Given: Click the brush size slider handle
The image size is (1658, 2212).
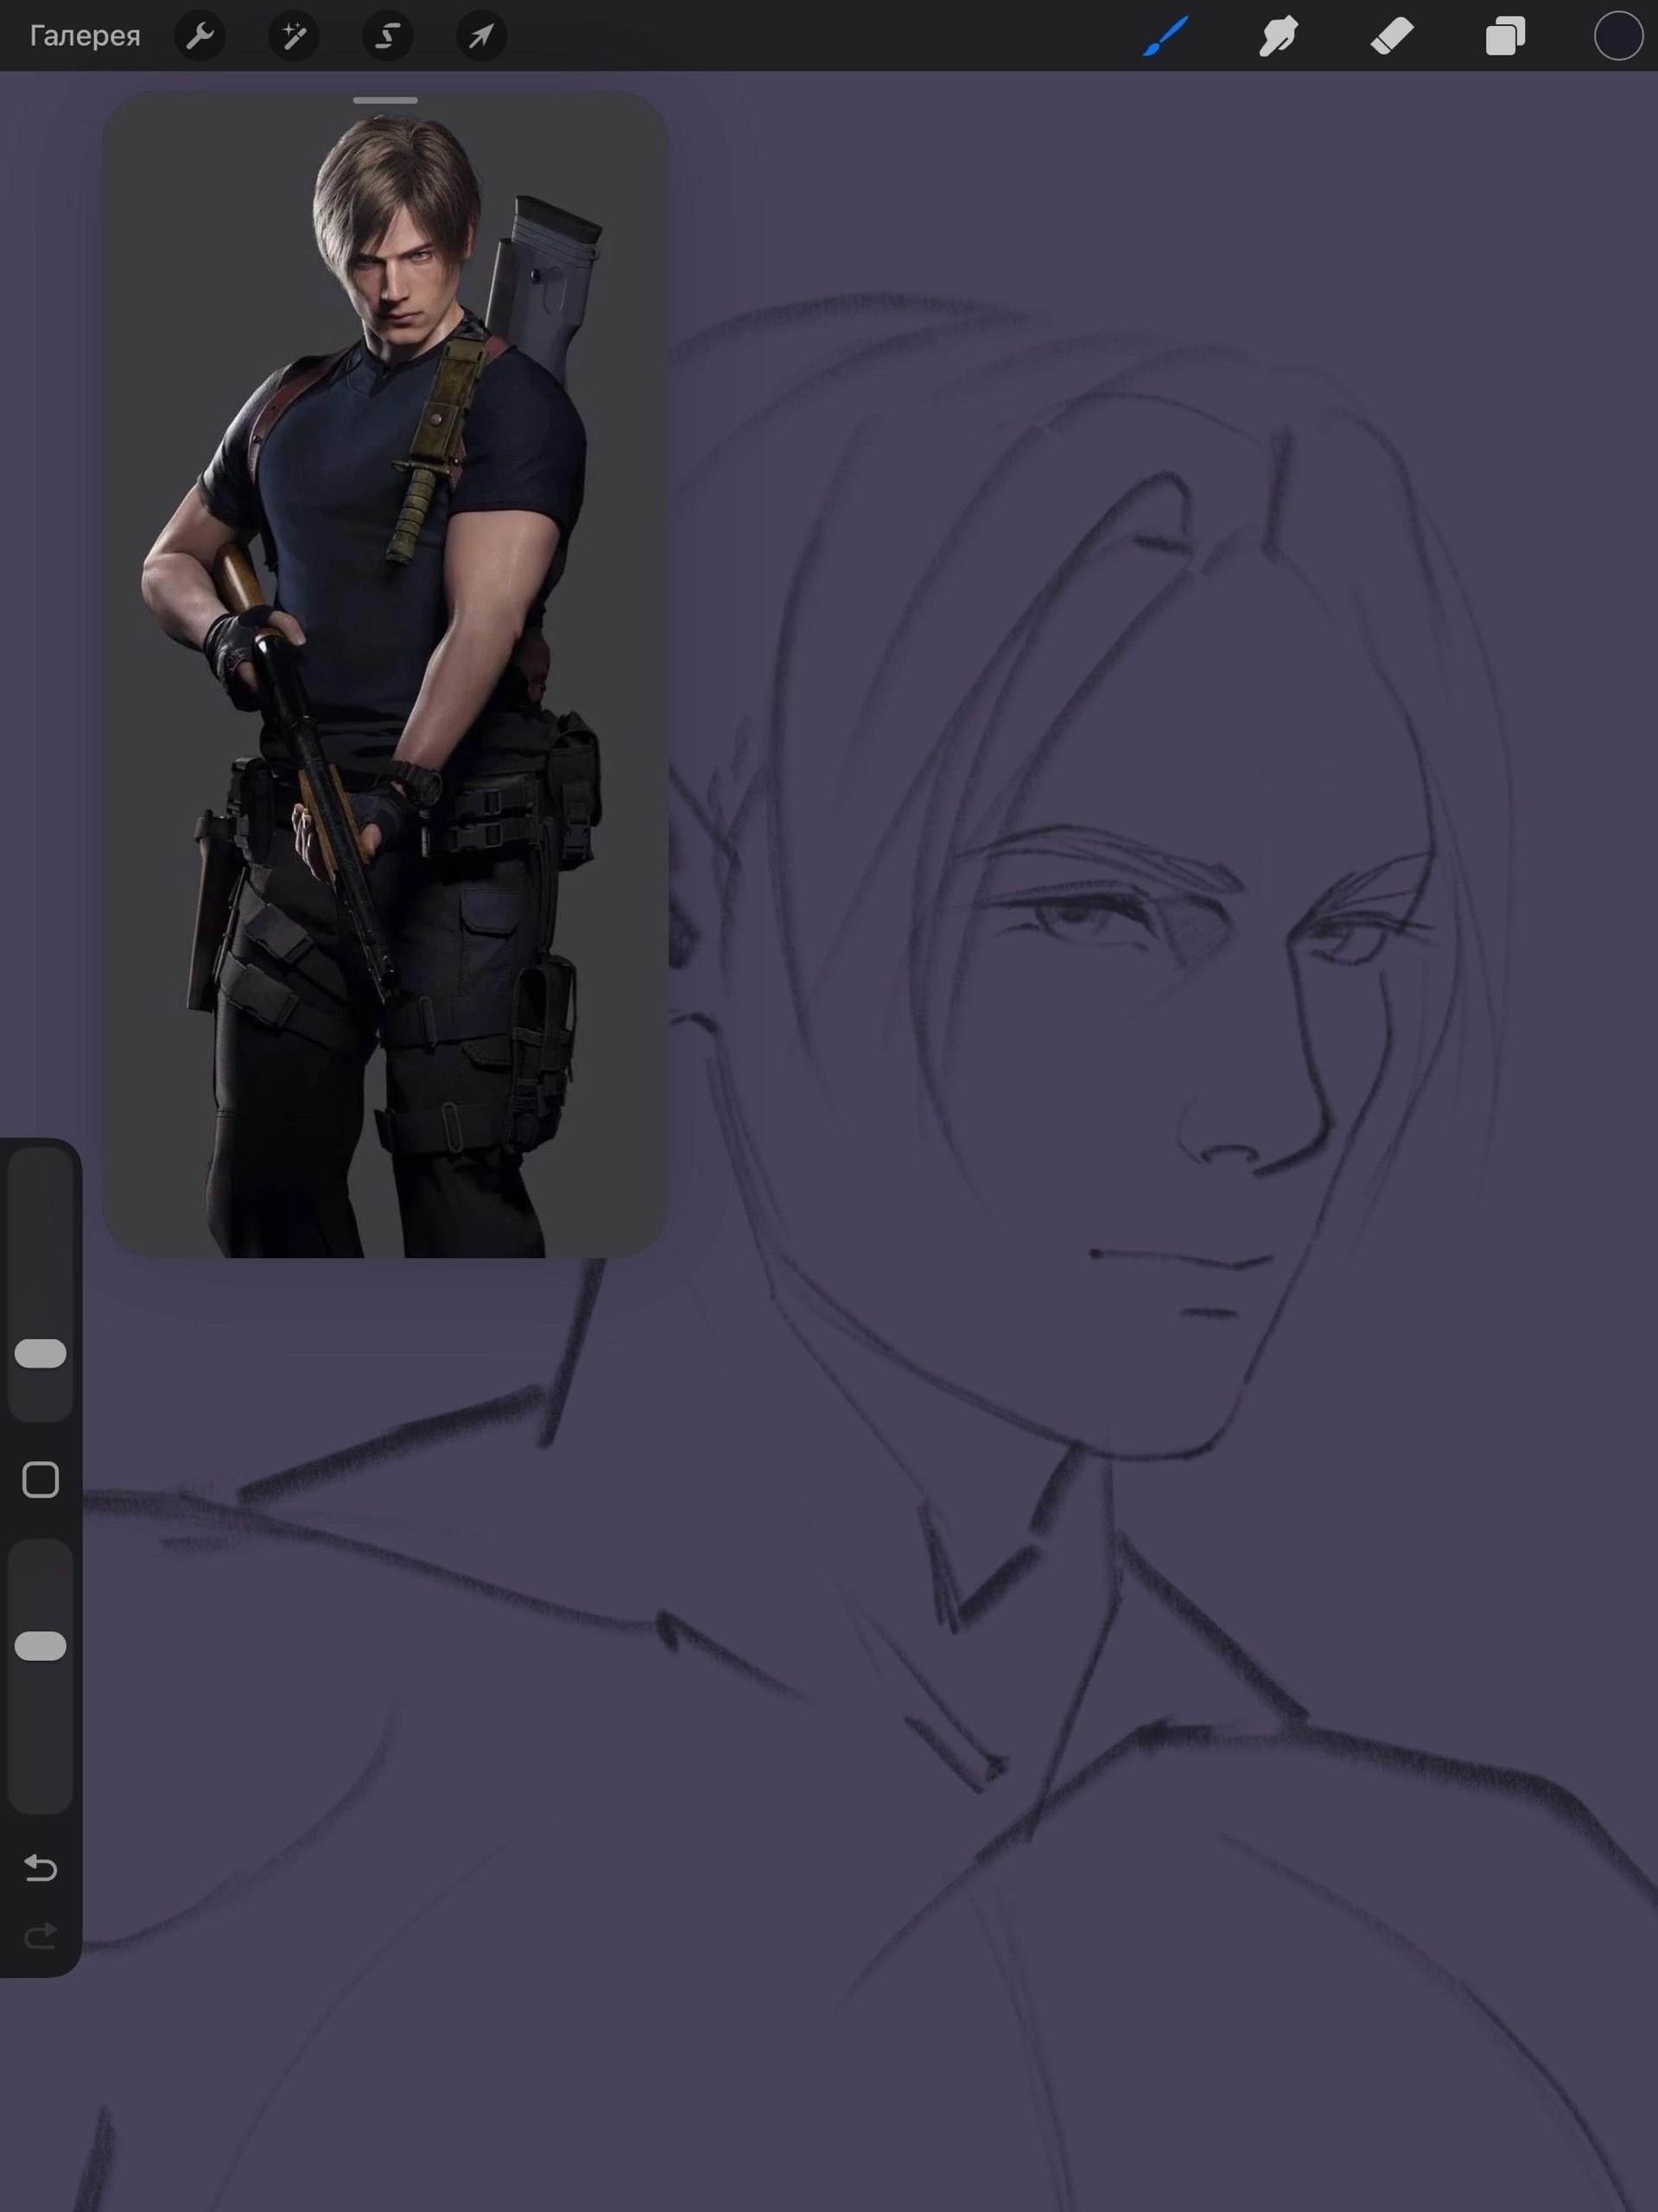Looking at the screenshot, I should 41,1353.
